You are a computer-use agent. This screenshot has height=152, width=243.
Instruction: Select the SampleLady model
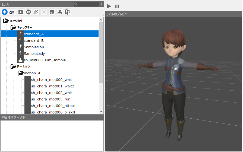(x=34, y=53)
